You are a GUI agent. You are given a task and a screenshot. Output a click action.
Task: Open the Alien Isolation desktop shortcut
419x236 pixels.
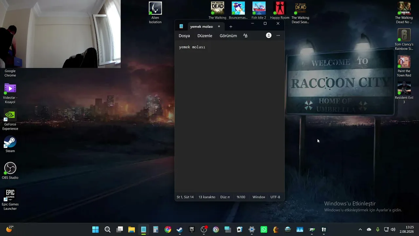click(x=155, y=13)
